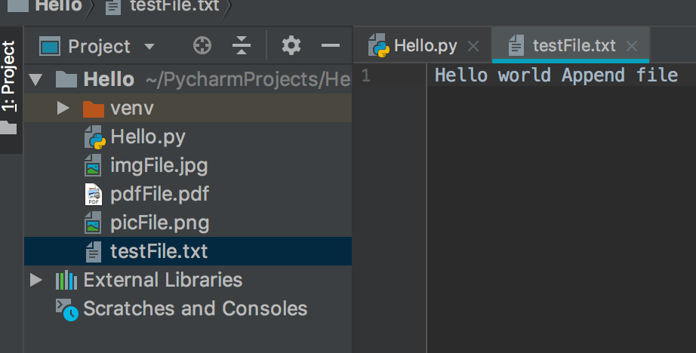Select picFile.png in the project tree

pyautogui.click(x=188, y=223)
